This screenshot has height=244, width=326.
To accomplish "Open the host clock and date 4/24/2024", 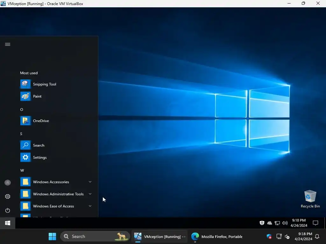I will click(303, 236).
